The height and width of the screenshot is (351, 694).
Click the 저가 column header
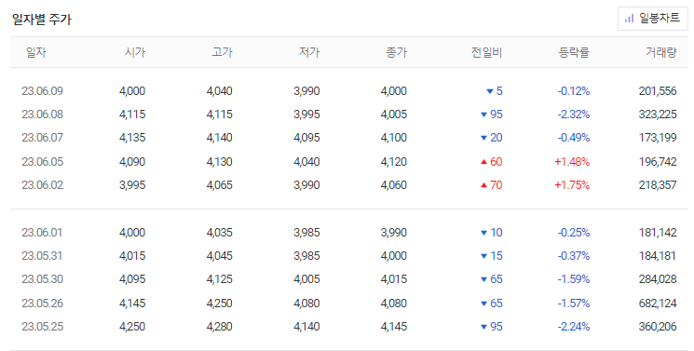(309, 52)
